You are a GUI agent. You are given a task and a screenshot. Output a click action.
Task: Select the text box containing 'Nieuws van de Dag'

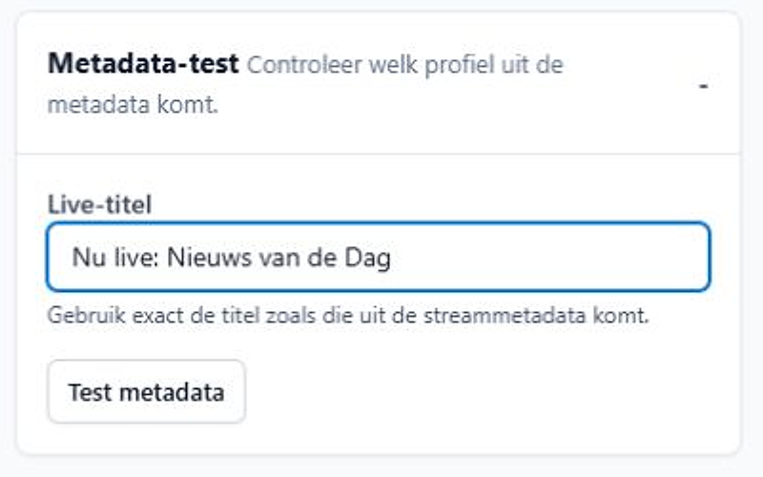379,257
